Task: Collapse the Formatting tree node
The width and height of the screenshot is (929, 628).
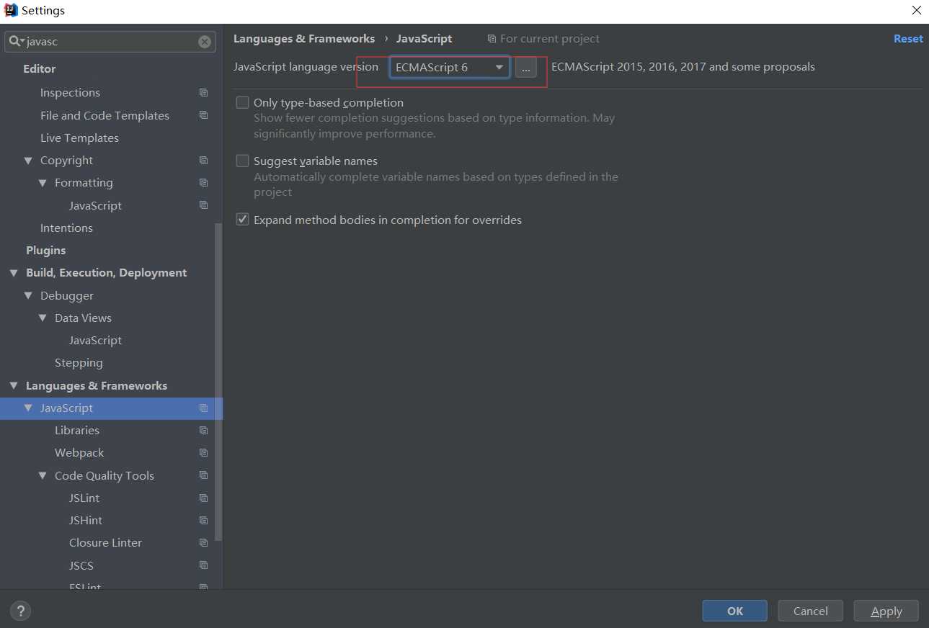Action: tap(43, 183)
